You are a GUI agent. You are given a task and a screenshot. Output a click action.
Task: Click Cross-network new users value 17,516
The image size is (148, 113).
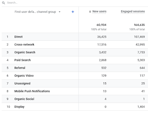pyautogui.click(x=102, y=45)
